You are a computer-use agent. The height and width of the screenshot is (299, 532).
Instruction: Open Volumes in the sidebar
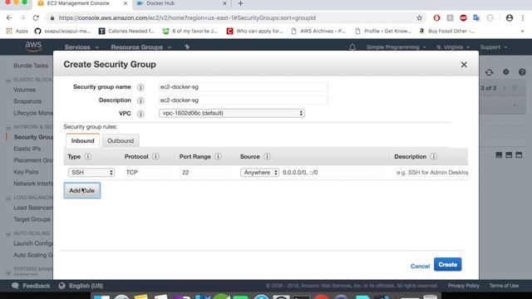[24, 90]
